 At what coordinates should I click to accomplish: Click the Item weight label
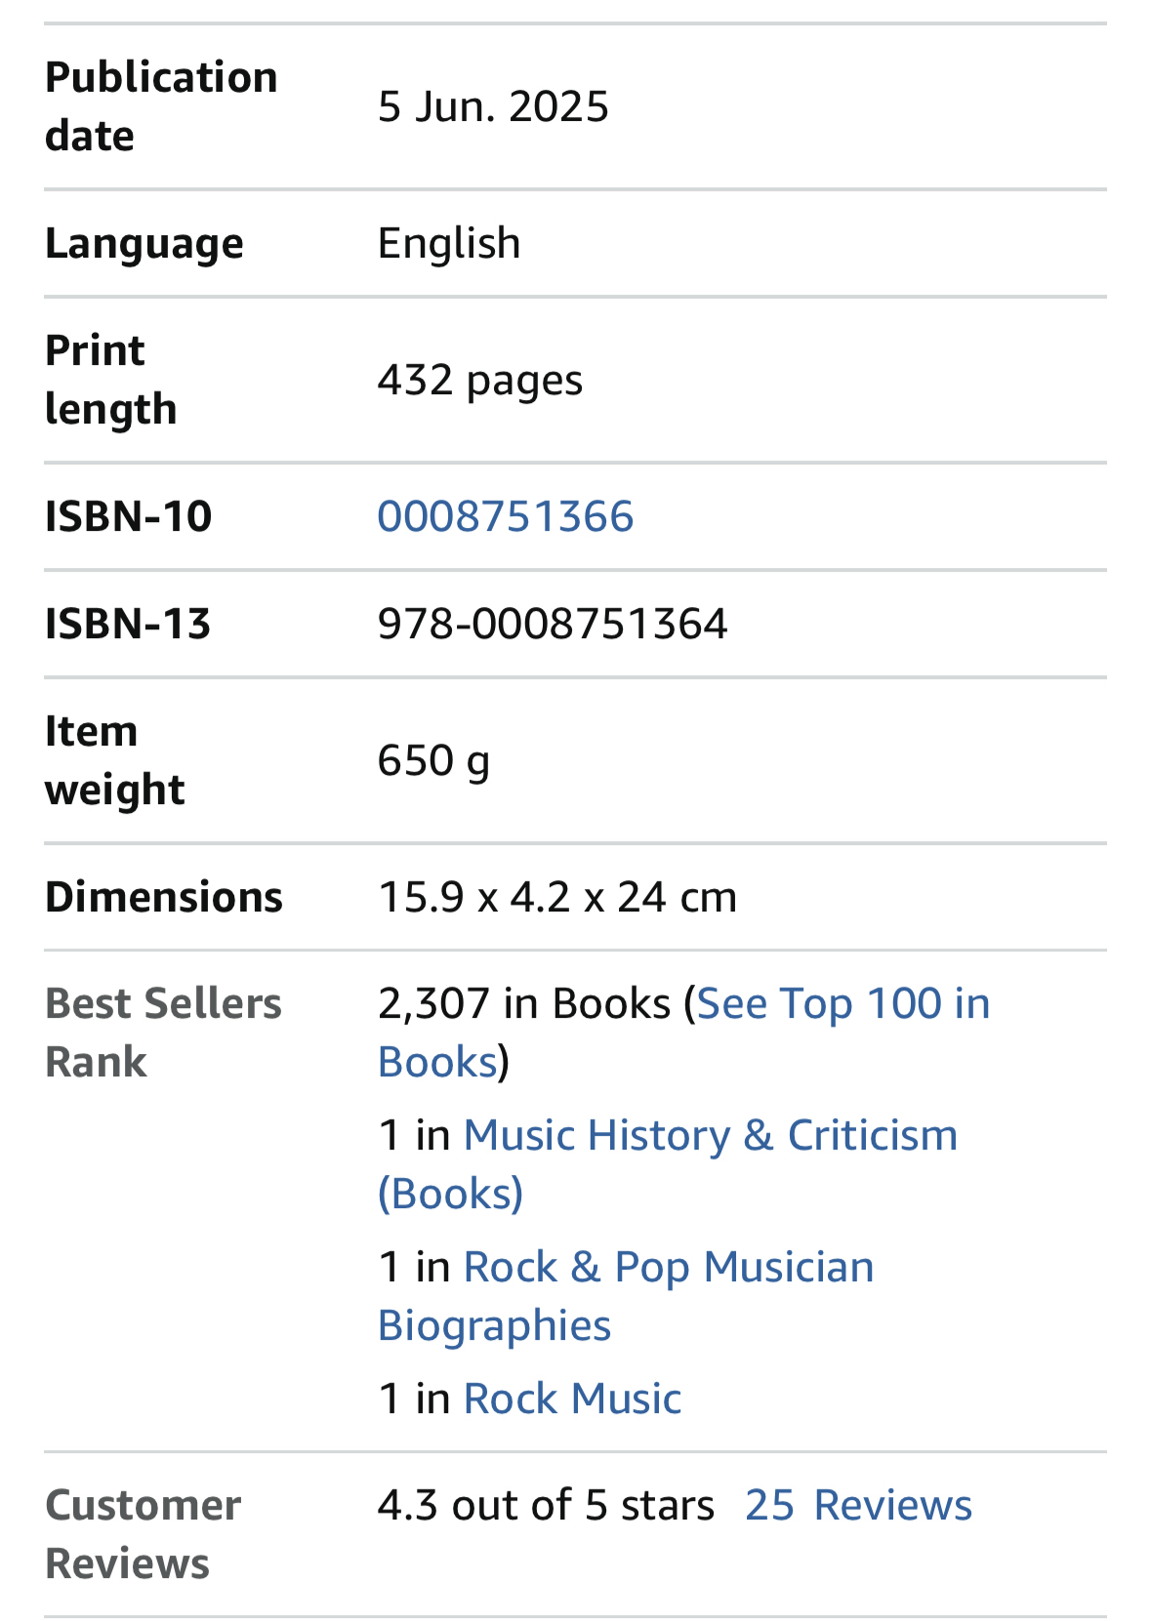click(x=114, y=760)
